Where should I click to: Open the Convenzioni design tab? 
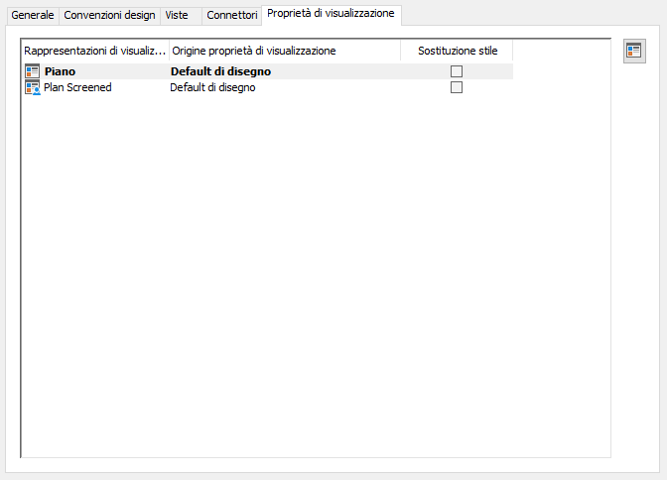pos(109,16)
